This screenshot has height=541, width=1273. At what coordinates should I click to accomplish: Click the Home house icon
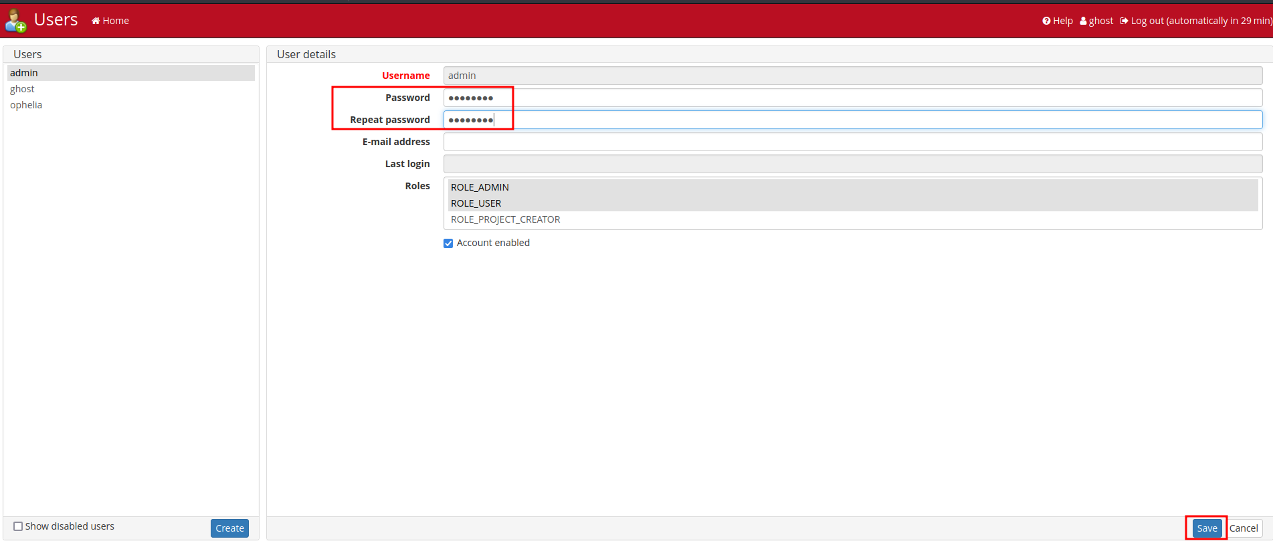96,21
